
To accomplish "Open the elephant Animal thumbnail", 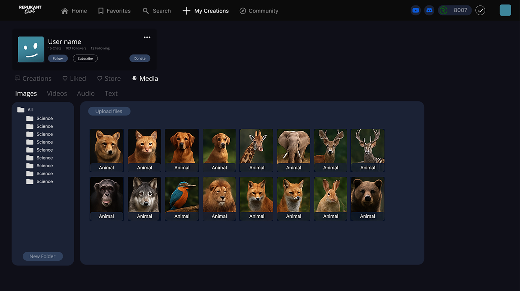I will click(x=293, y=148).
